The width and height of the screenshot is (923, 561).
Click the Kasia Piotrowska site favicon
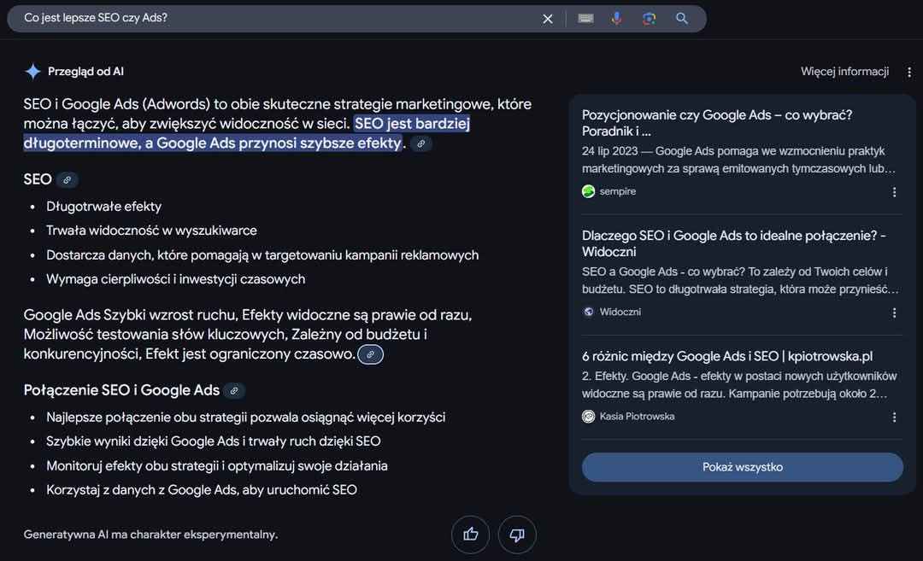(x=588, y=417)
